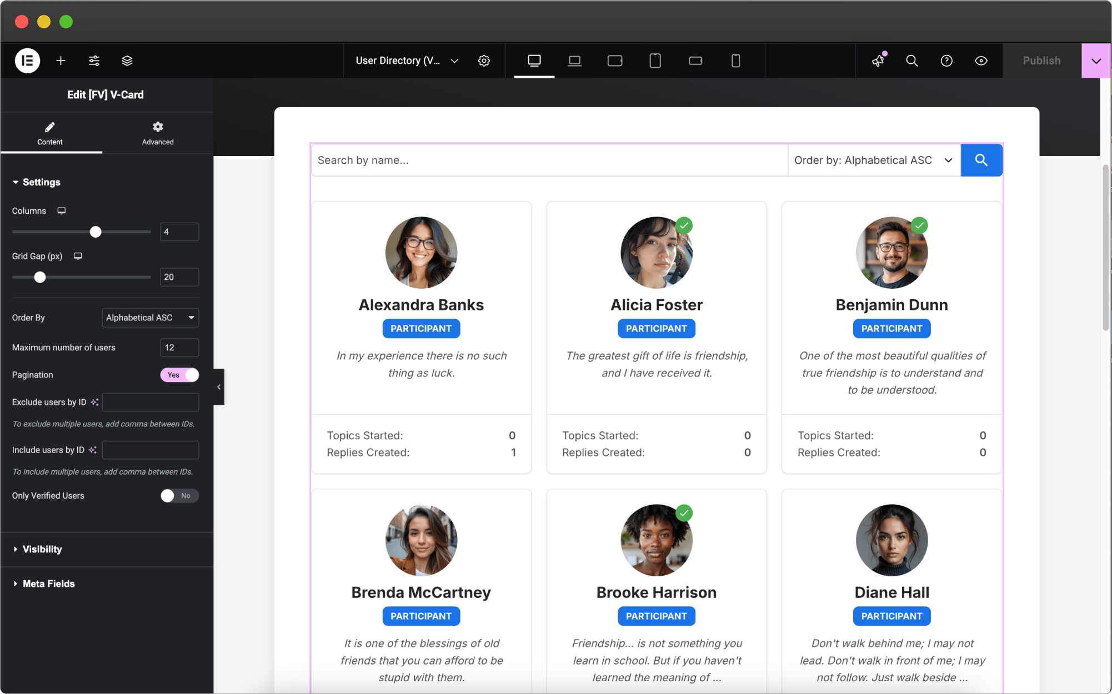Collapse the editor side panel arrow
This screenshot has width=1112, height=694.
(219, 387)
